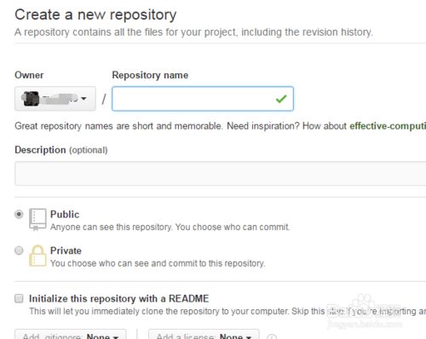426x339 pixels.
Task: Select the Public radio button
Action: 19,214
